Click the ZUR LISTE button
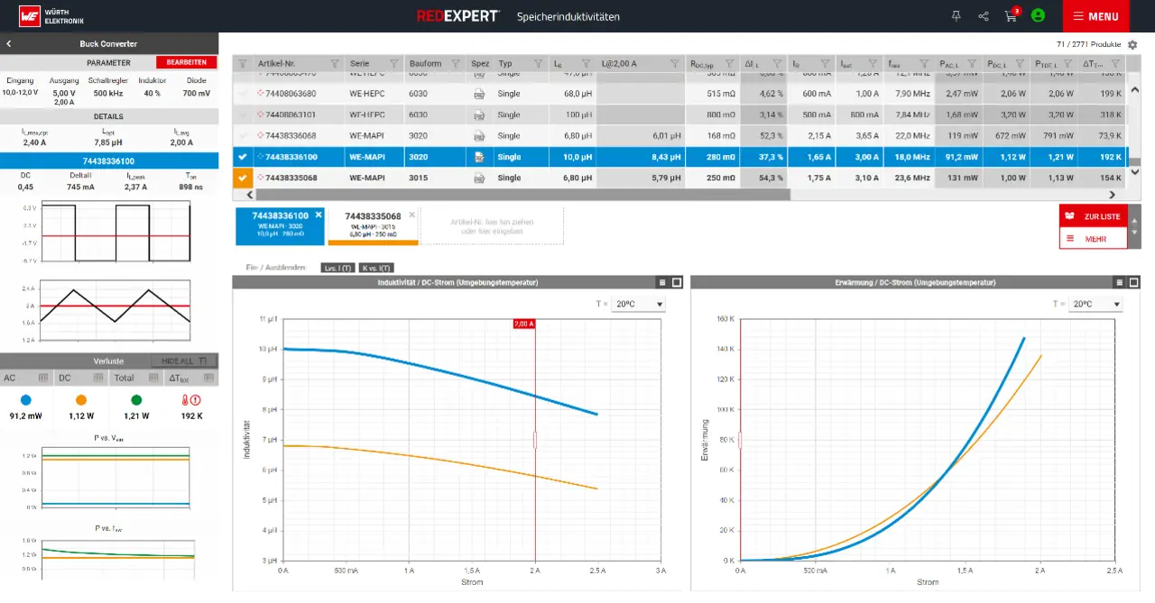Screen dimensions: 1155x603 click(1093, 216)
